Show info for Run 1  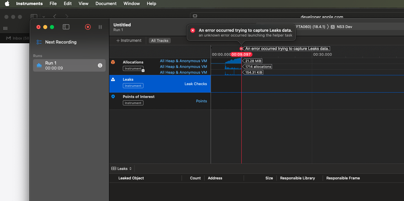click(100, 66)
